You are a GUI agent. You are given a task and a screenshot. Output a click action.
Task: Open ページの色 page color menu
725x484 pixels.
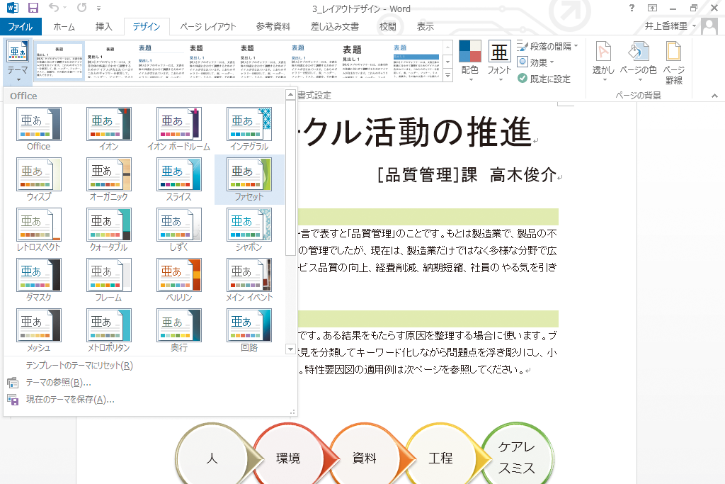[x=638, y=62]
